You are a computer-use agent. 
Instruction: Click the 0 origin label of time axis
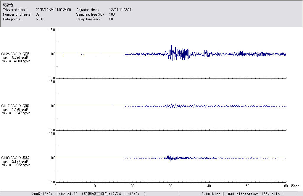tap(56, 186)
